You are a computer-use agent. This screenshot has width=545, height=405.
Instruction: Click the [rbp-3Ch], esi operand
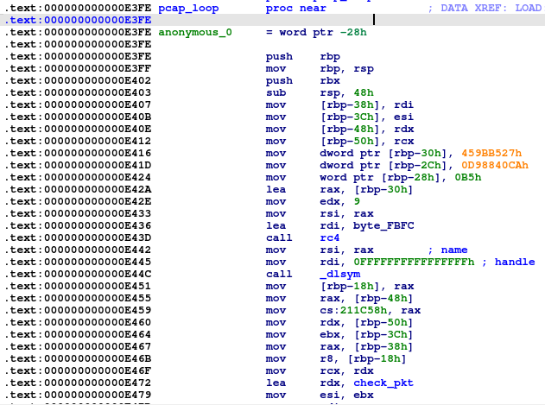tap(367, 117)
